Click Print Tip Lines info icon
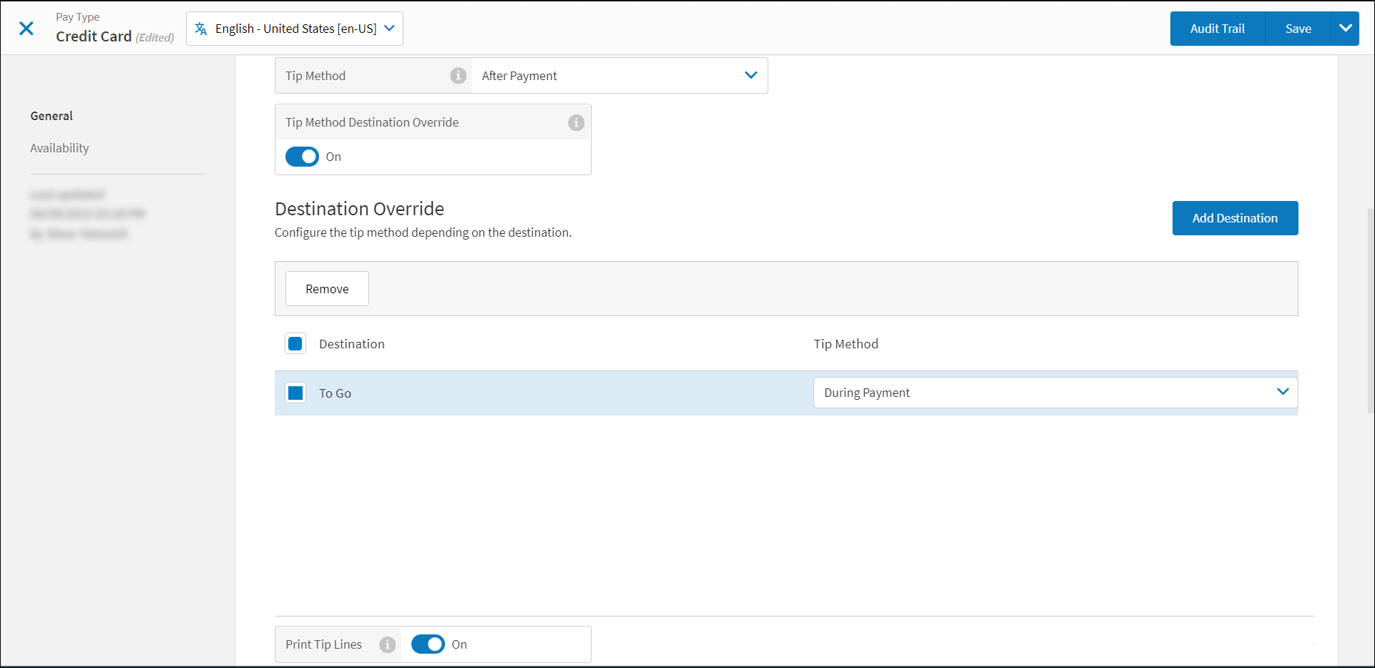Image resolution: width=1375 pixels, height=668 pixels. pos(387,644)
